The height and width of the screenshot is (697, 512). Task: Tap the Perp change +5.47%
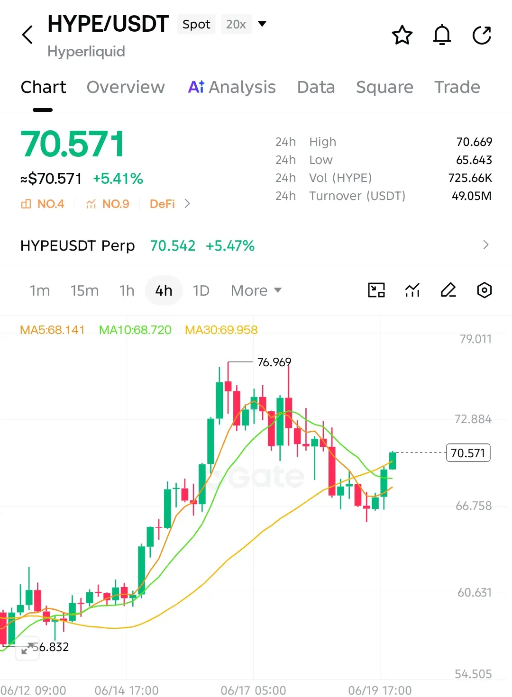point(230,245)
